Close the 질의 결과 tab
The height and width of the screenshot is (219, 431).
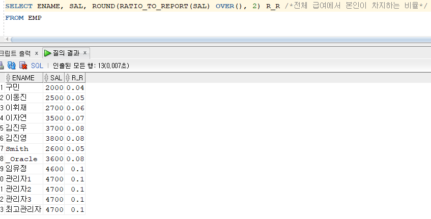85,53
